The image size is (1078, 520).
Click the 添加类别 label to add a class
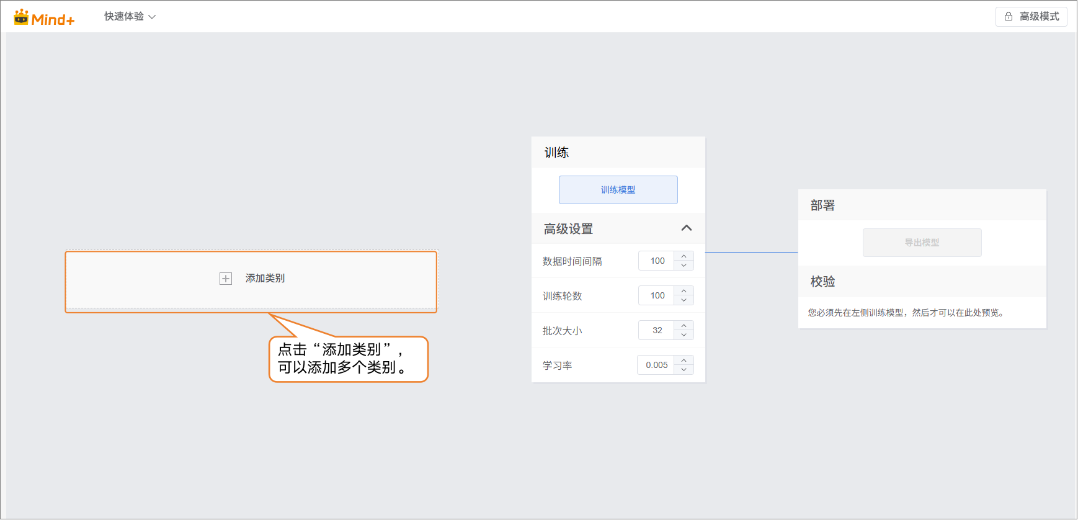pyautogui.click(x=265, y=279)
